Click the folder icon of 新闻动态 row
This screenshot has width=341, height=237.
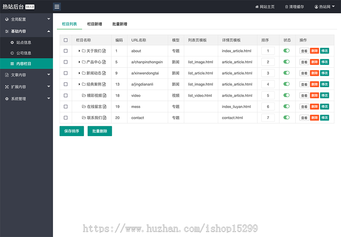[84, 73]
